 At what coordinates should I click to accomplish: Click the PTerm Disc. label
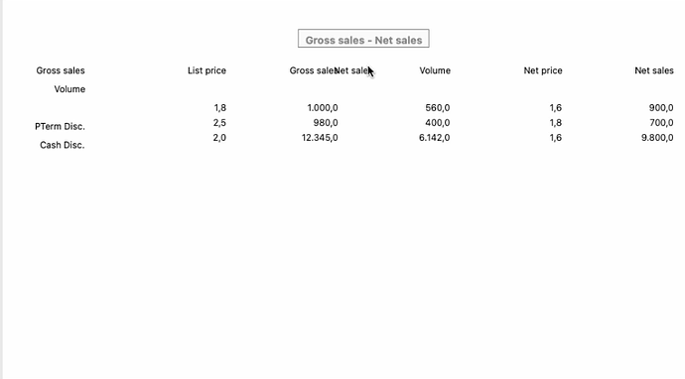point(60,127)
